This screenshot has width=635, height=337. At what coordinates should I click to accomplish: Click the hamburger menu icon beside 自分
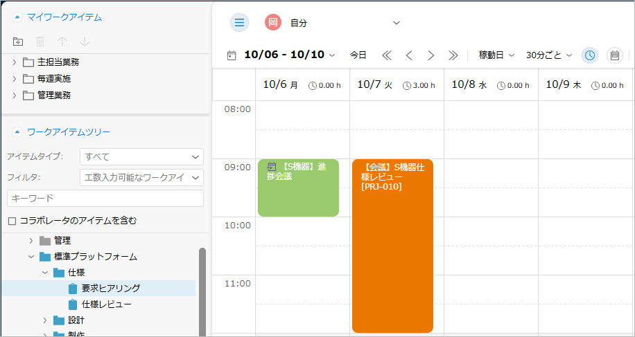[240, 23]
